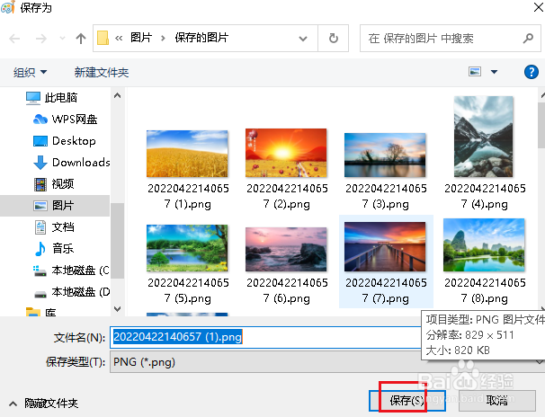Click the search magnifier icon

[x=528, y=38]
